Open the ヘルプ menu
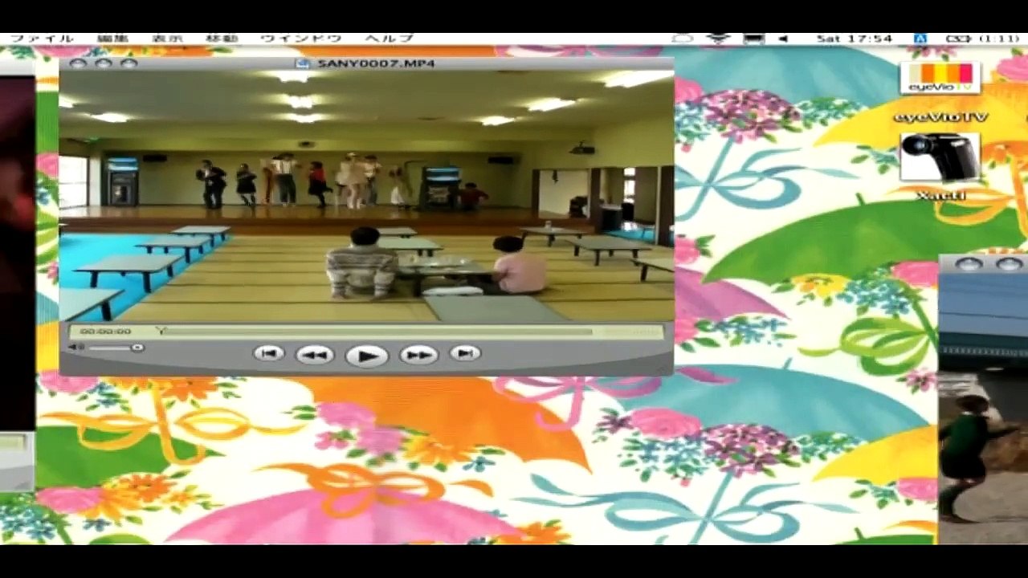Screen dimensions: 1028x578 coord(390,39)
